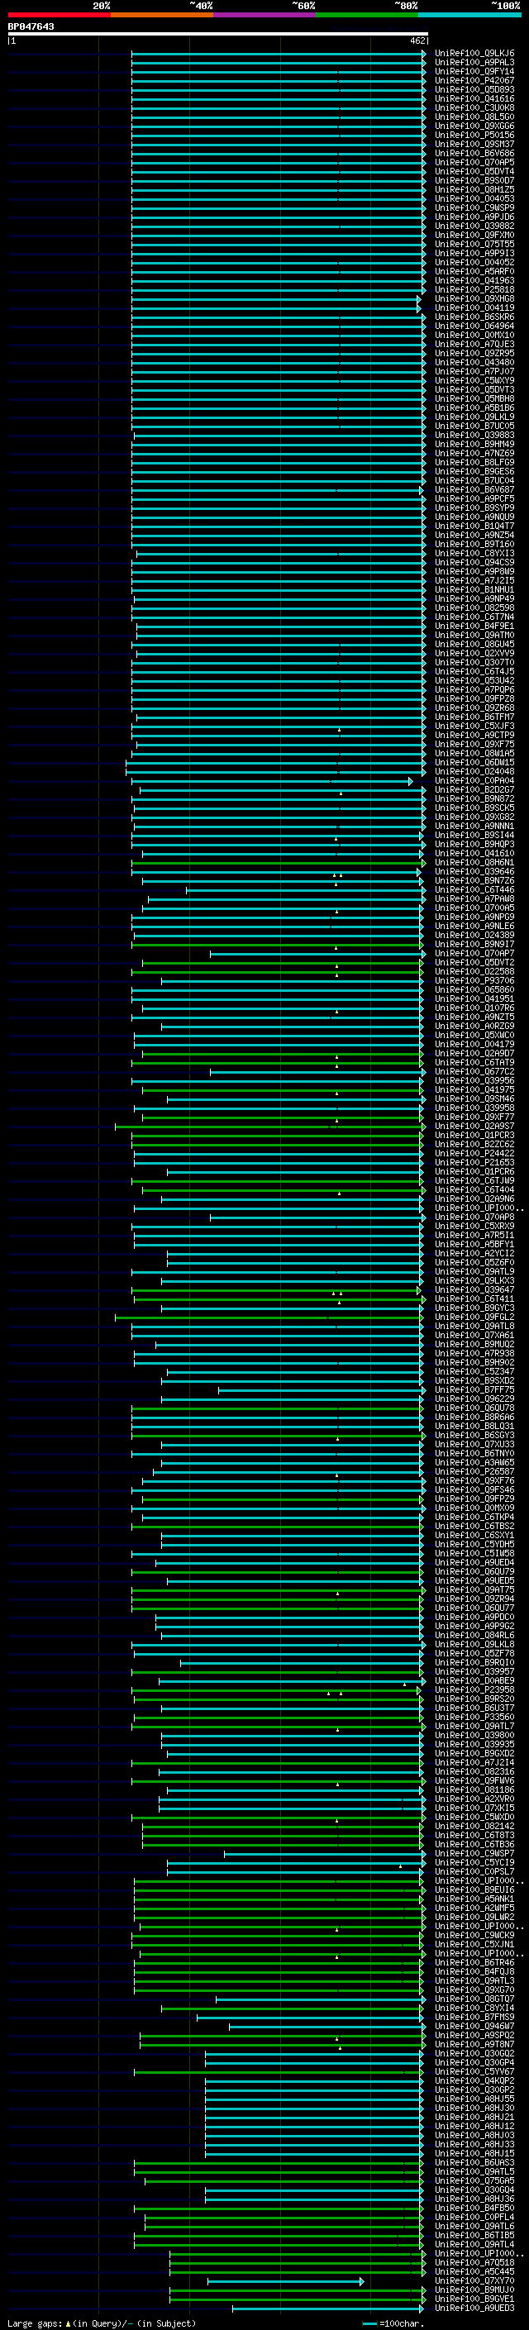The image size is (529, 2330).
Task: Click the red 20% identity legend segment
Action: pos(59,15)
